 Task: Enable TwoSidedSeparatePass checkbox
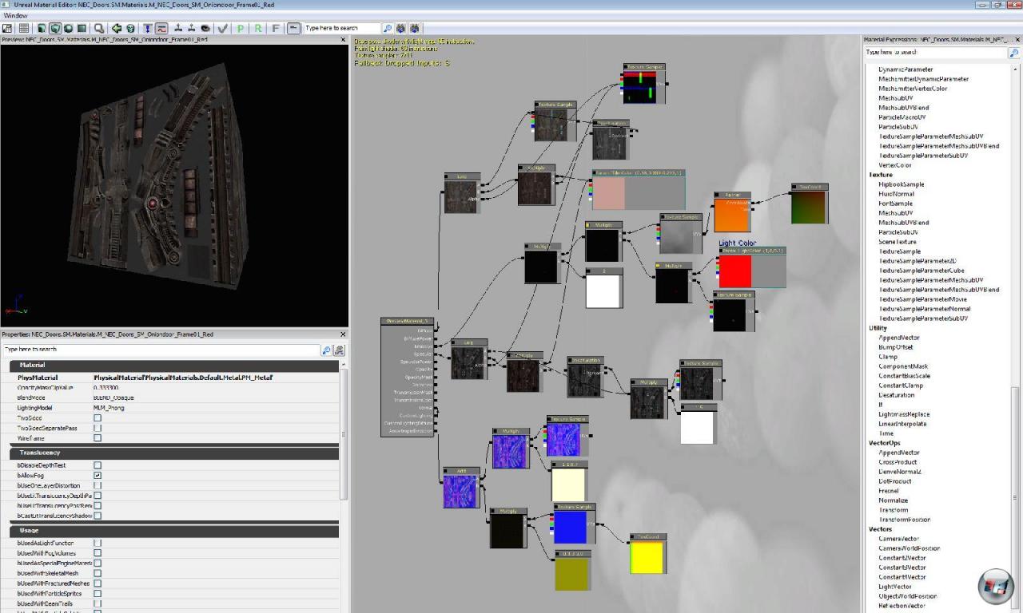click(98, 429)
